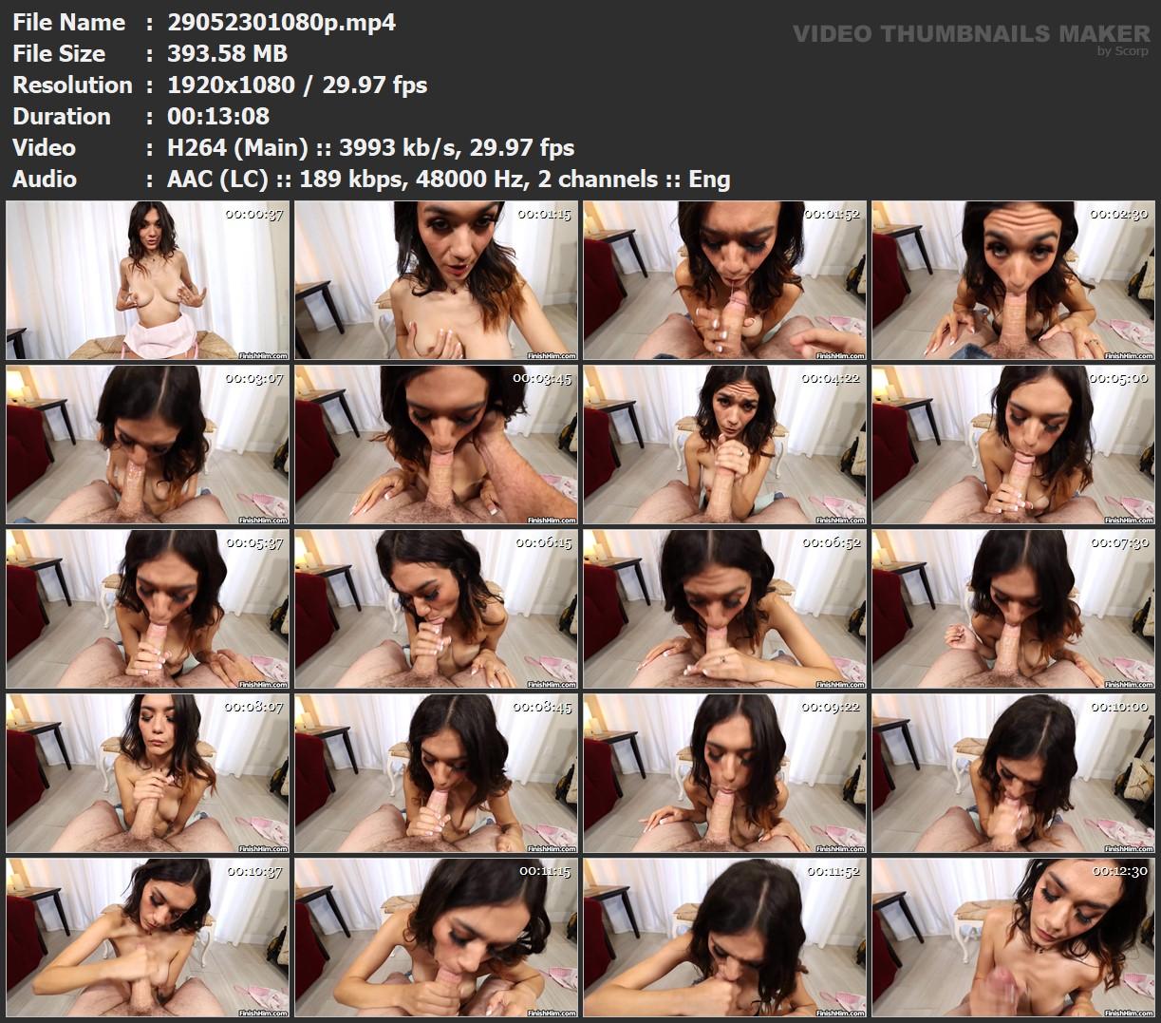Image resolution: width=1161 pixels, height=1023 pixels.
Task: Select the frame timestamped 00:07:30
Action: pyautogui.click(x=1013, y=609)
